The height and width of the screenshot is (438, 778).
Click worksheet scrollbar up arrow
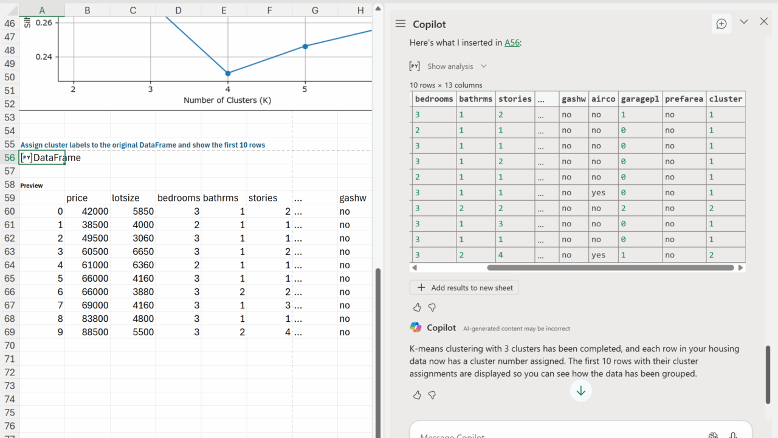click(377, 9)
